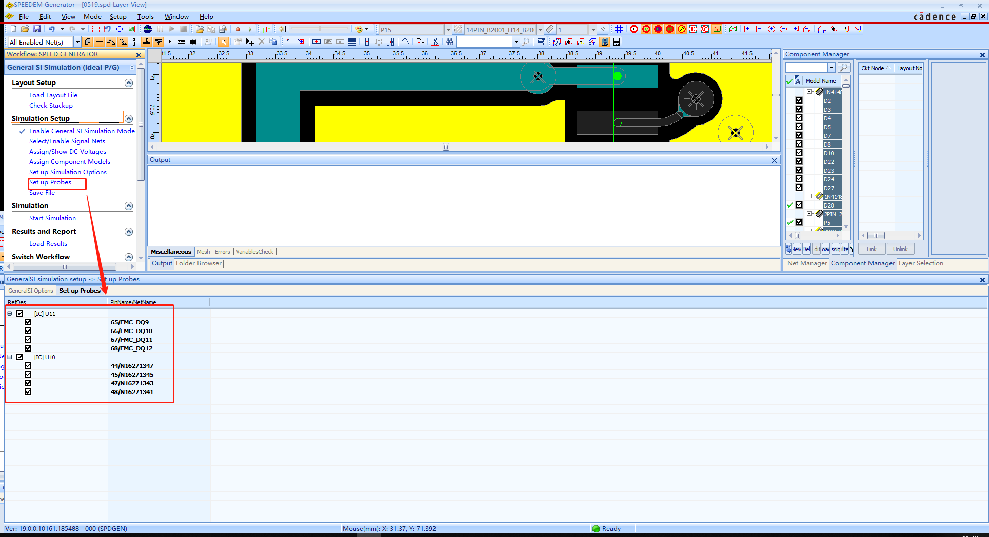This screenshot has height=537, width=989.
Task: Toggle the 66/FMC_DQ10 probe checkbox
Action: tap(28, 331)
